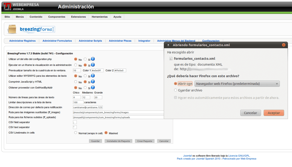Open the Menús menu

tap(20, 17)
